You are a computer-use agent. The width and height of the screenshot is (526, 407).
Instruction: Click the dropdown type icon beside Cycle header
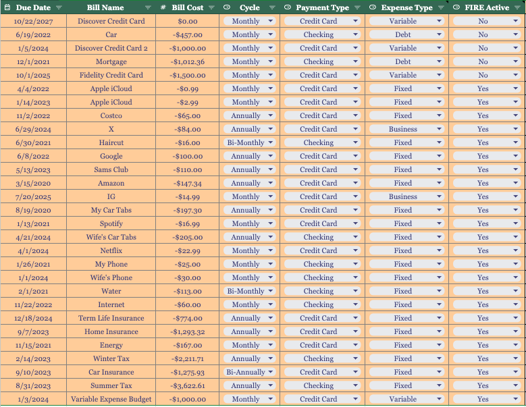pos(227,7)
